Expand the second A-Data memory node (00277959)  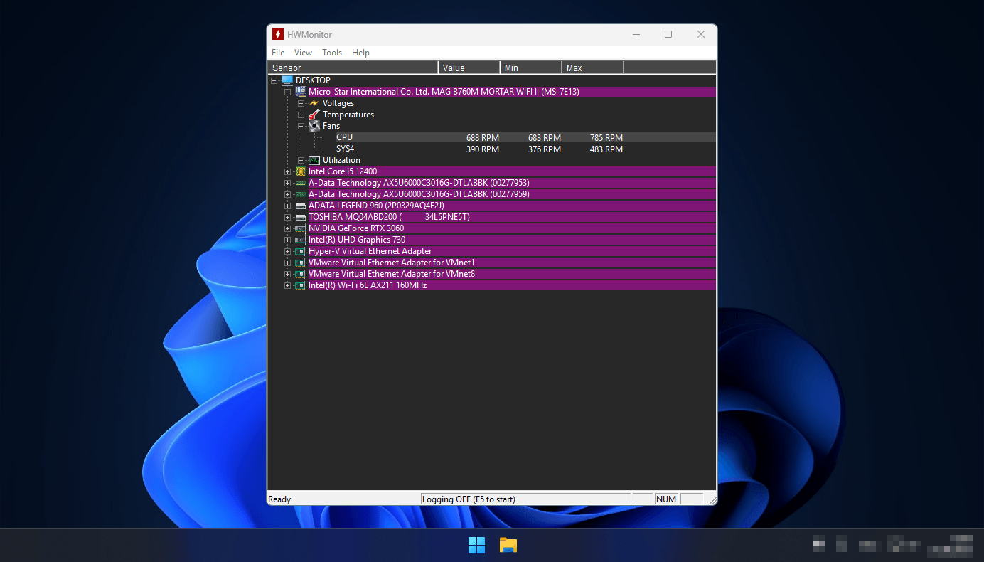(287, 194)
